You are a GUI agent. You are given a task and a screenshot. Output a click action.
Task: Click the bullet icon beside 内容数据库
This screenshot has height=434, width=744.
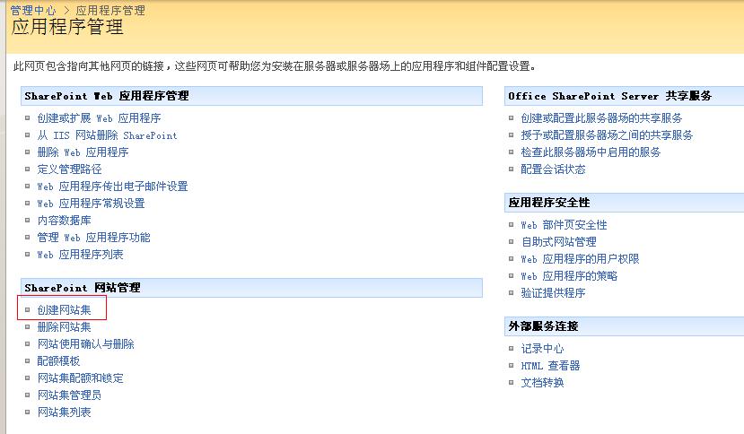click(x=28, y=221)
